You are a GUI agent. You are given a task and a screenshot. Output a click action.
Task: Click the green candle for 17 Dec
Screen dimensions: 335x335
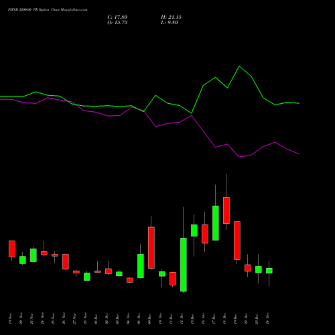[216, 223]
